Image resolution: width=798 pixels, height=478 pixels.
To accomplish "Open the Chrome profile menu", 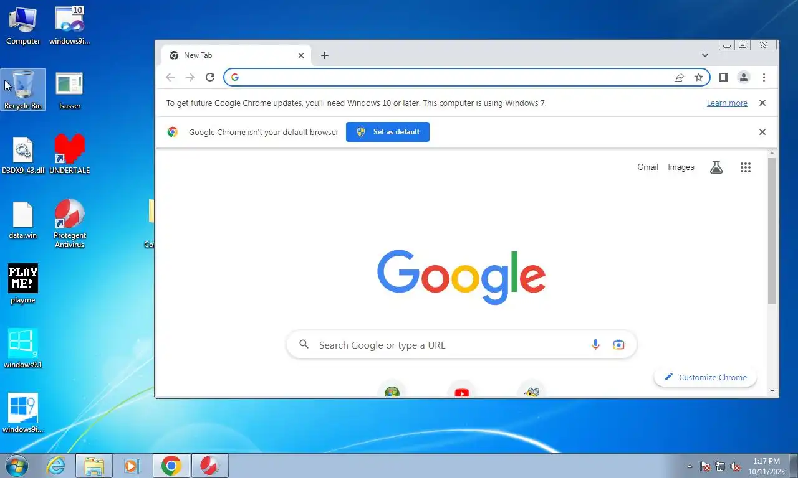I will (x=744, y=77).
